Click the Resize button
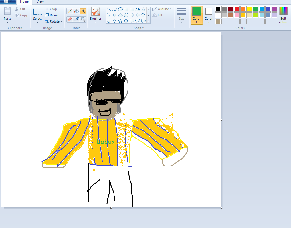 52,15
